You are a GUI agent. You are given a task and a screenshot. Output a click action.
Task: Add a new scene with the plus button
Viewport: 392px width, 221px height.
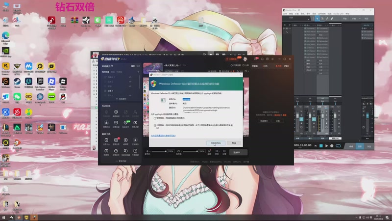138,72
